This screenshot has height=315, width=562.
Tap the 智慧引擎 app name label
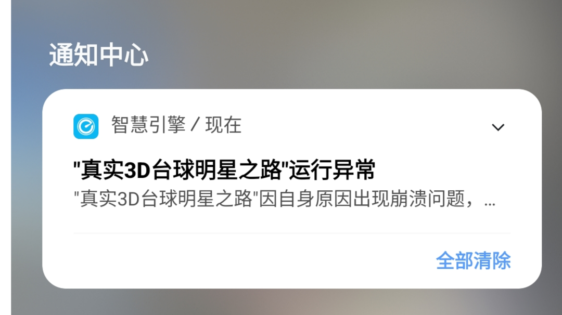click(x=148, y=125)
